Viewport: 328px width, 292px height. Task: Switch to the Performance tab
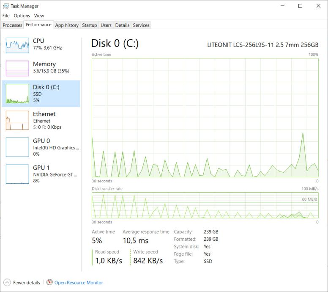point(39,25)
